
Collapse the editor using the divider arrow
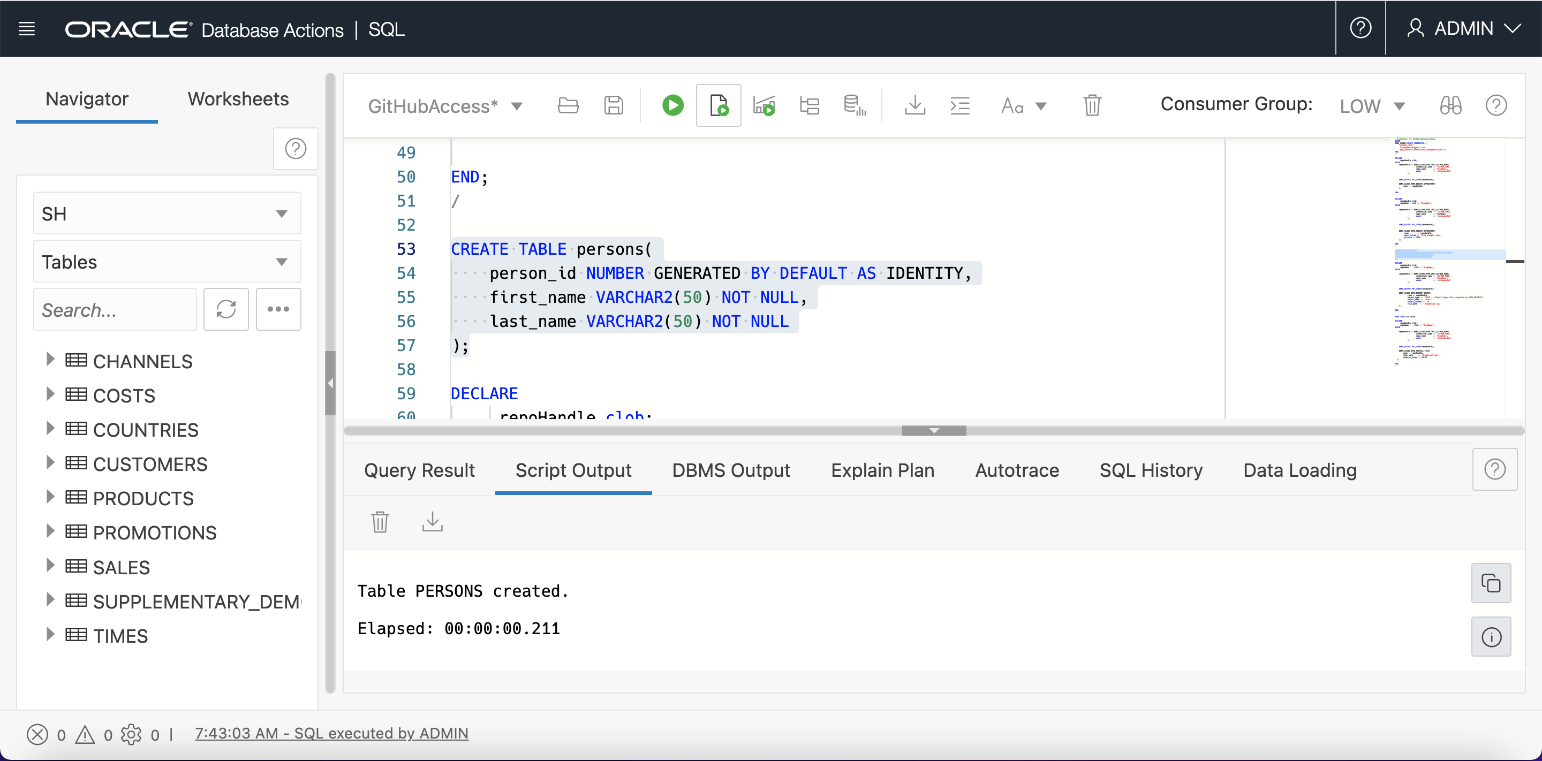(934, 431)
